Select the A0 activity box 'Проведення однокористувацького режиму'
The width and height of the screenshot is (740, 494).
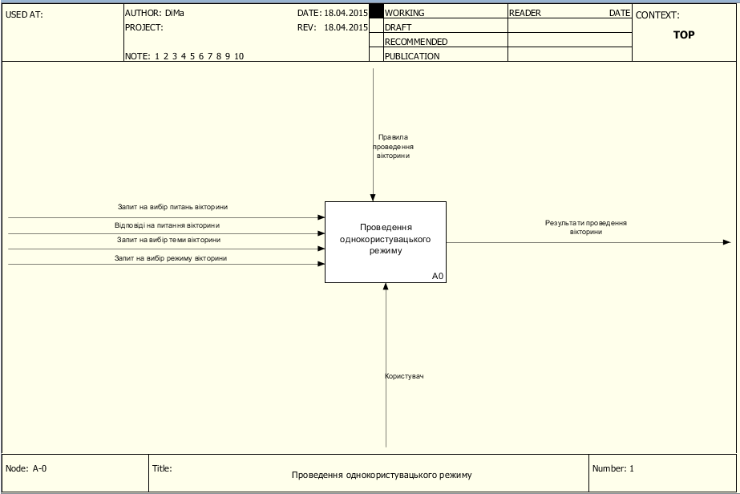385,242
